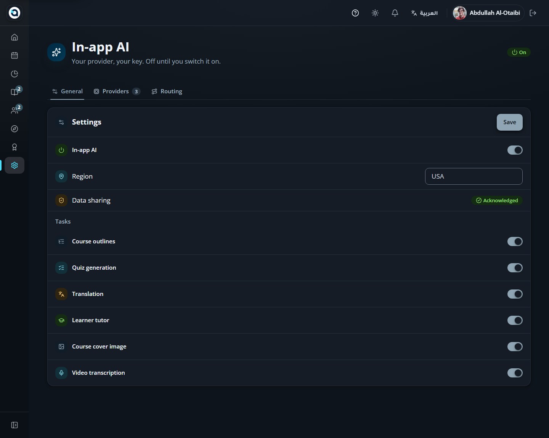549x438 pixels.
Task: Turn off the Learner tutor switch
Action: click(x=515, y=320)
